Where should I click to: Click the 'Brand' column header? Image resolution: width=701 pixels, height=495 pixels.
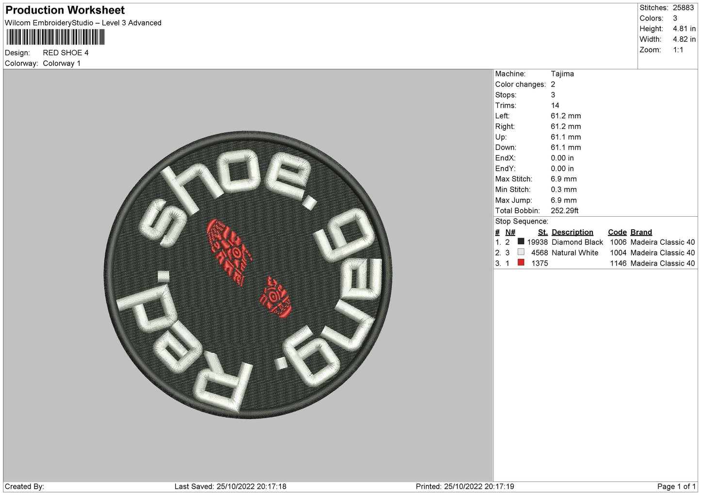641,232
